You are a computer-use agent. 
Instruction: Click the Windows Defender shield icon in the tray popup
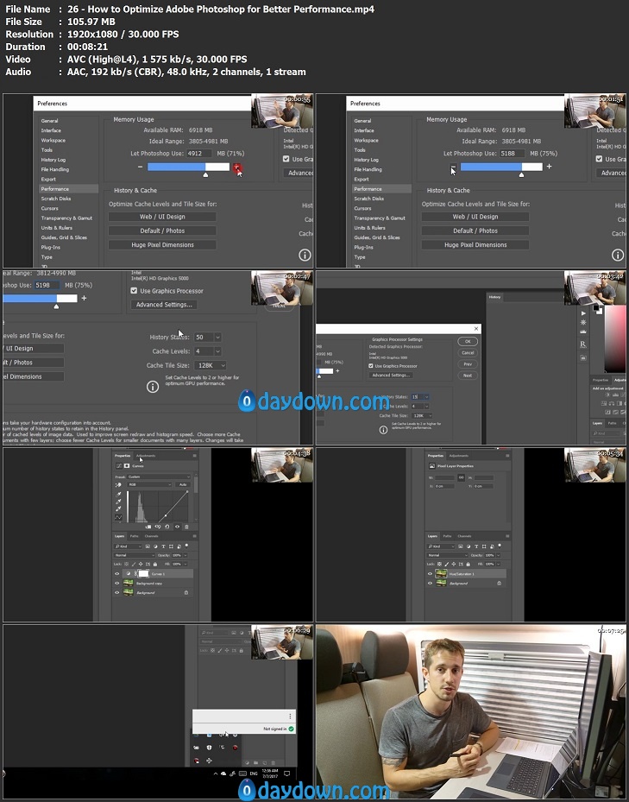(209, 748)
